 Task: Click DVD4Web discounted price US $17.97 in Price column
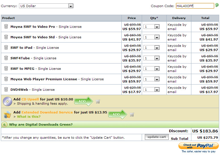(x=132, y=92)
